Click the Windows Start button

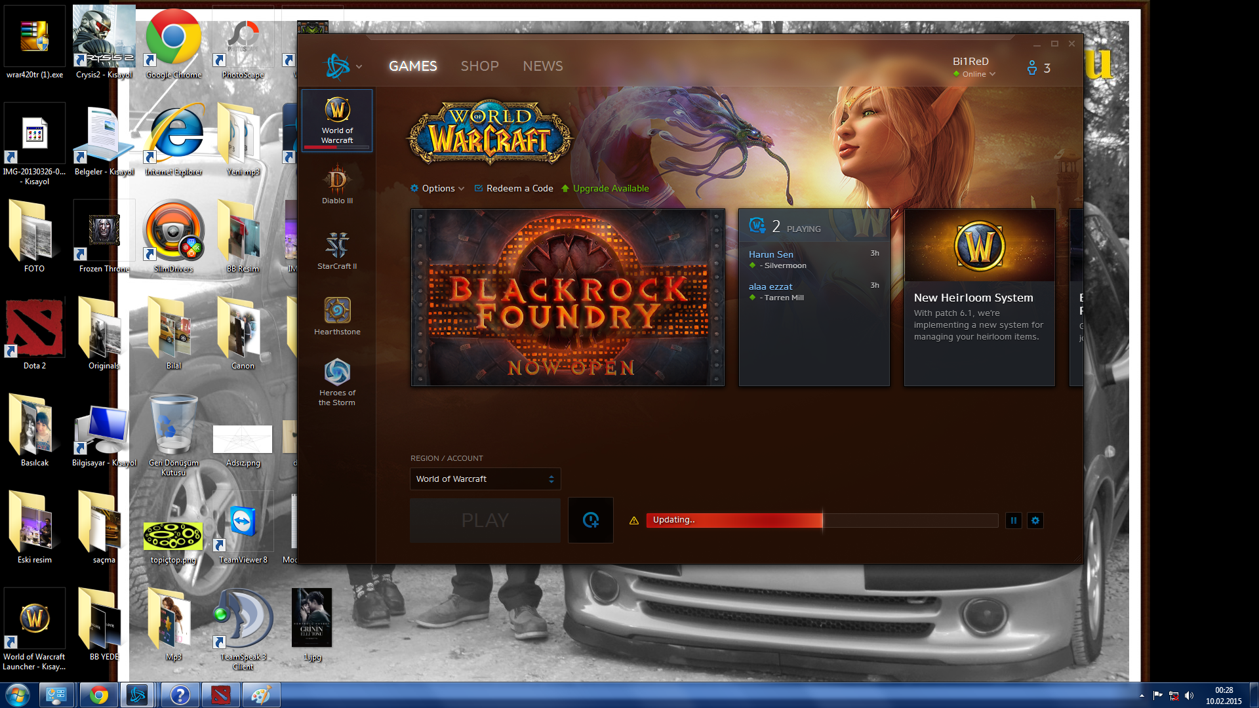[17, 695]
